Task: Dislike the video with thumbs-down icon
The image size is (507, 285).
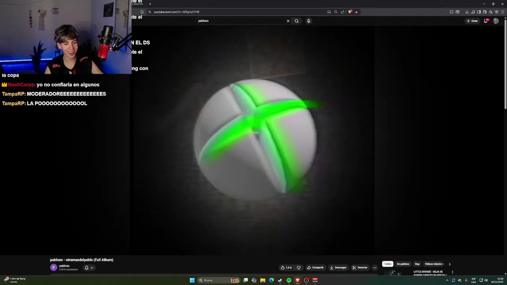Action: [x=299, y=268]
